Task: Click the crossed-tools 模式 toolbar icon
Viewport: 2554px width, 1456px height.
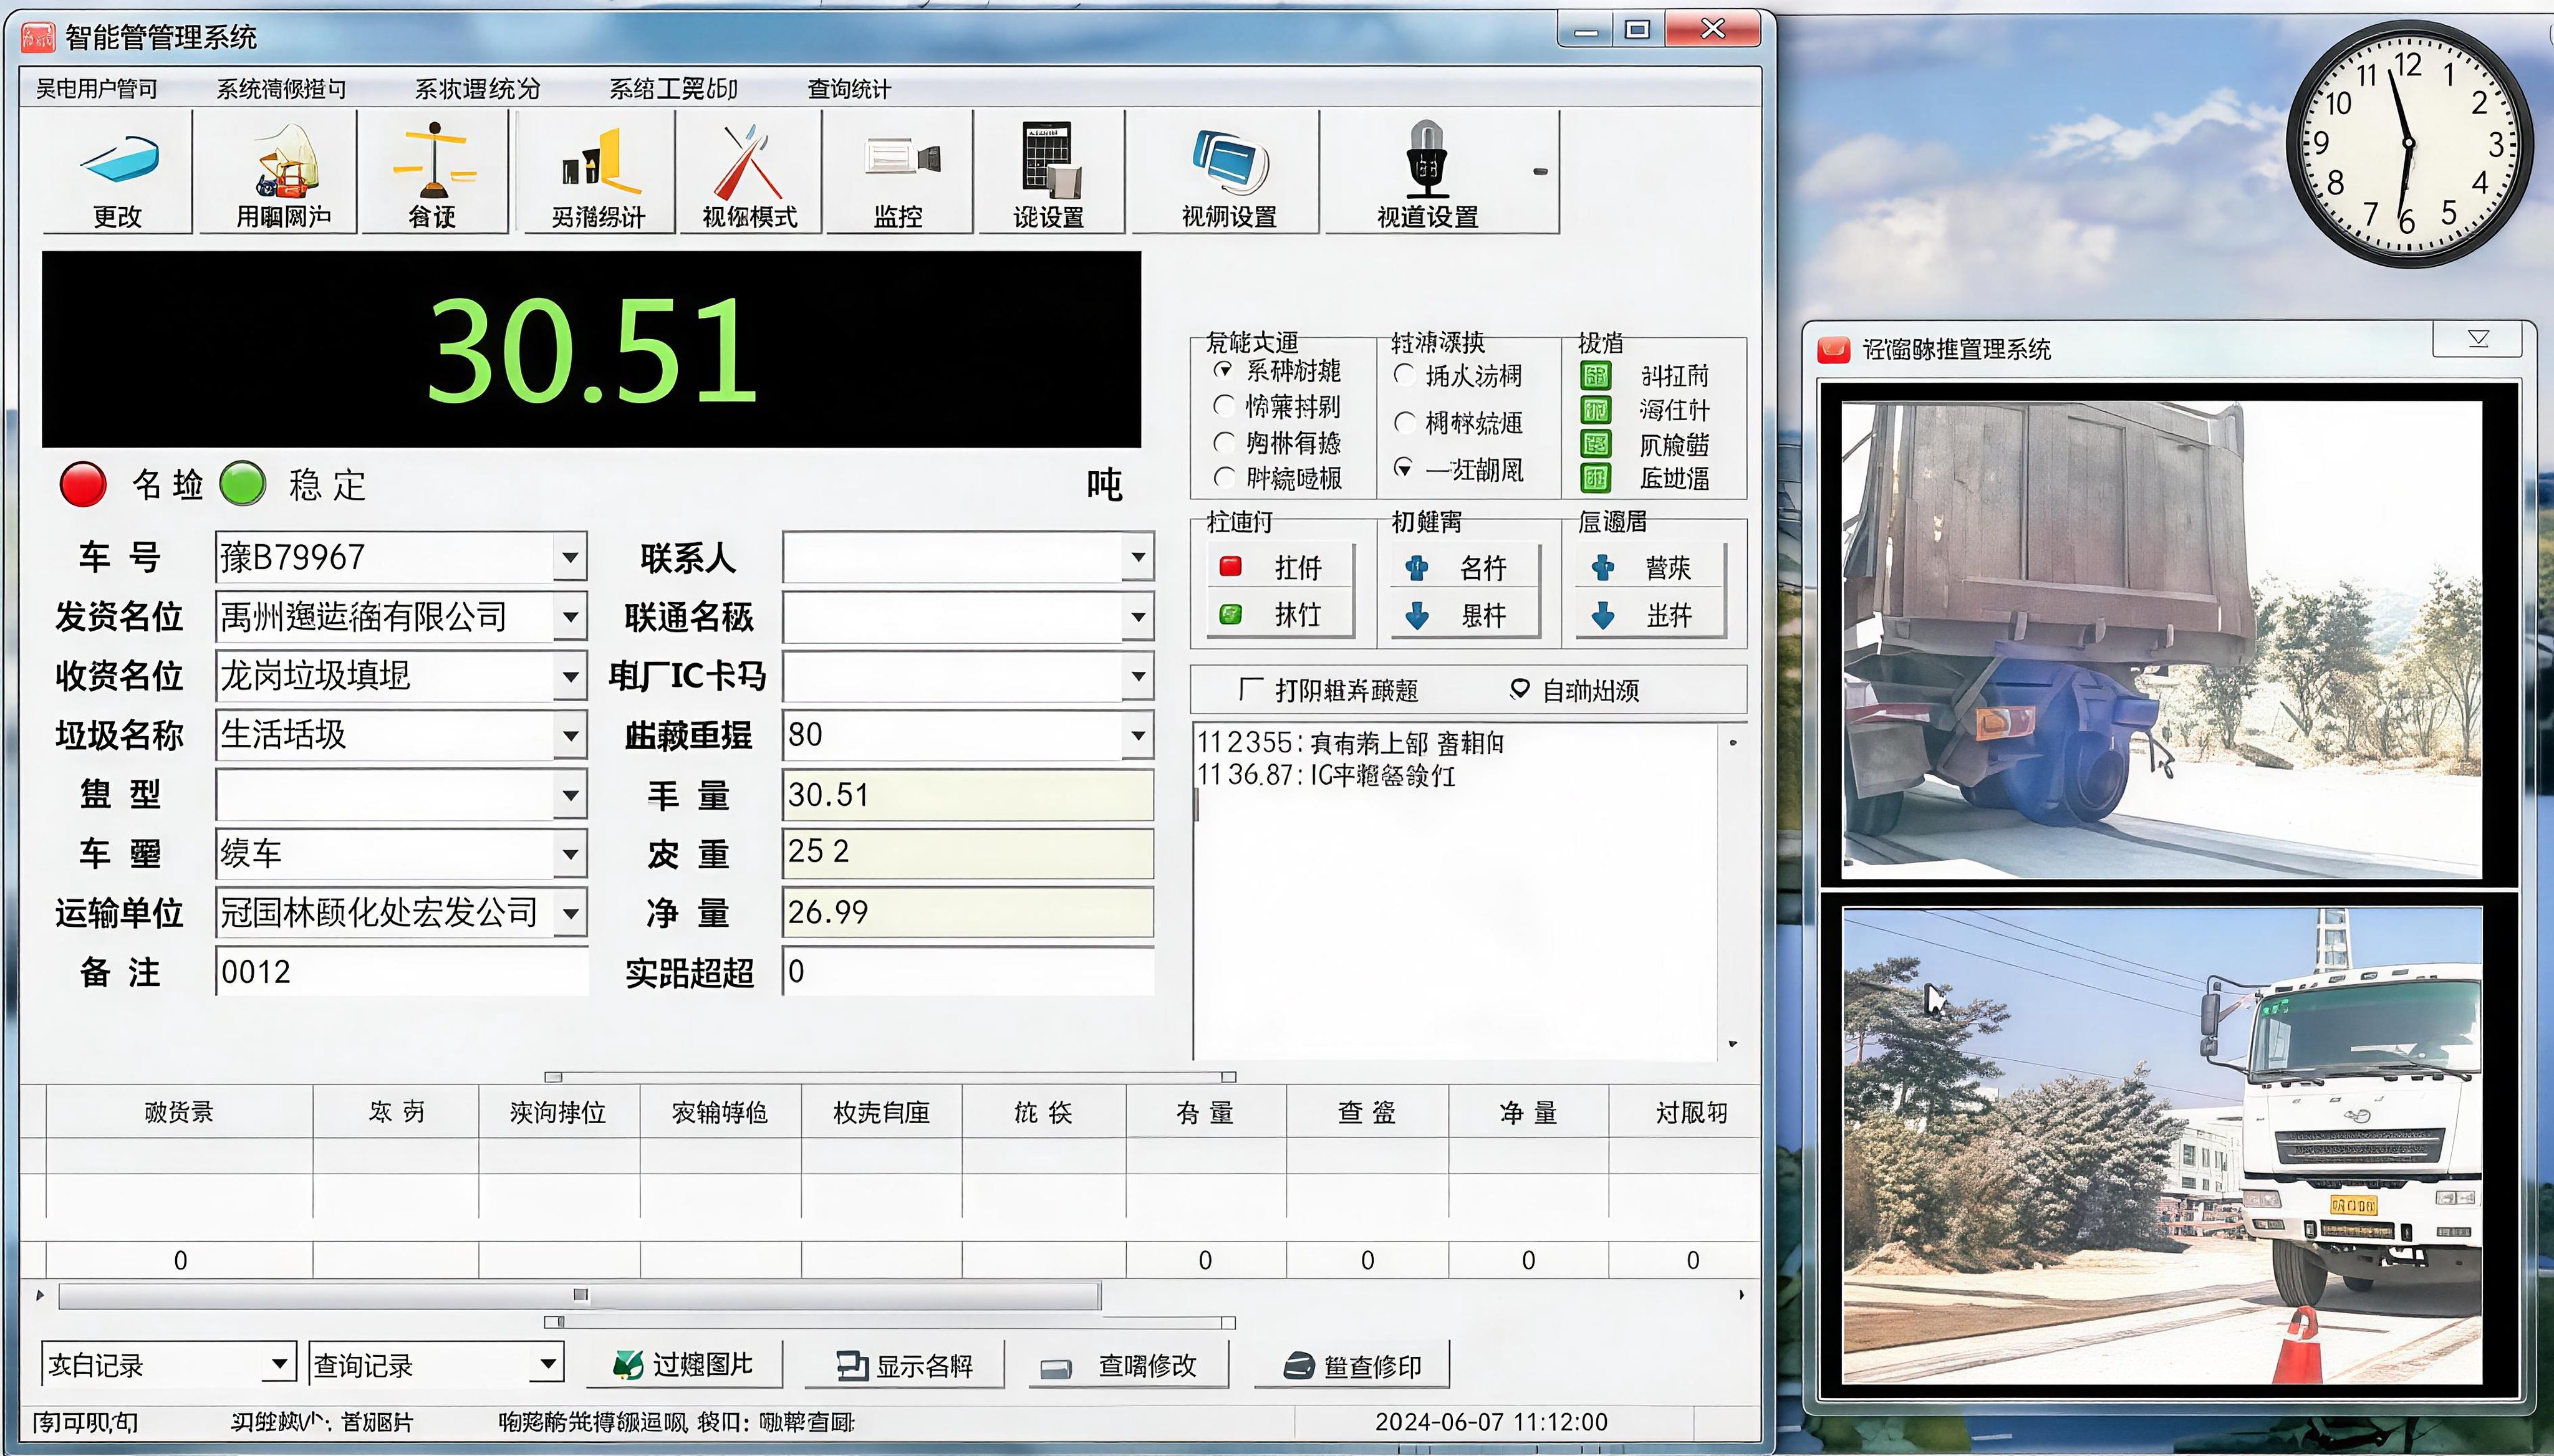Action: click(749, 171)
